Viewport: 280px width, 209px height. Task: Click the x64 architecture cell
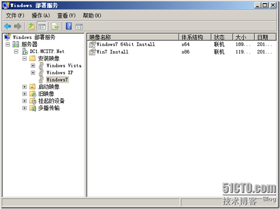(186, 44)
